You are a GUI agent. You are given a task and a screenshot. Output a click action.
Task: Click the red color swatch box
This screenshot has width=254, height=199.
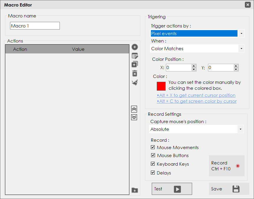pyautogui.click(x=161, y=86)
